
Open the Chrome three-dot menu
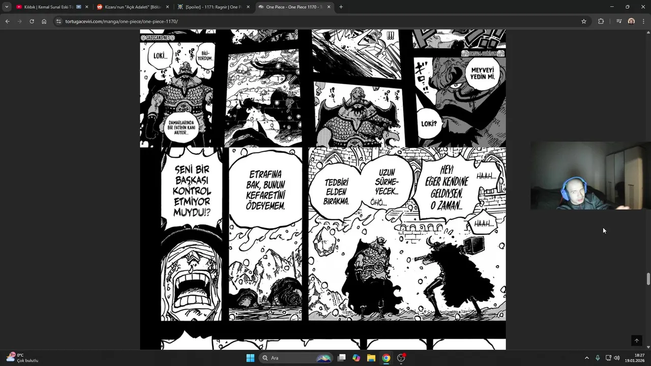pyautogui.click(x=644, y=21)
